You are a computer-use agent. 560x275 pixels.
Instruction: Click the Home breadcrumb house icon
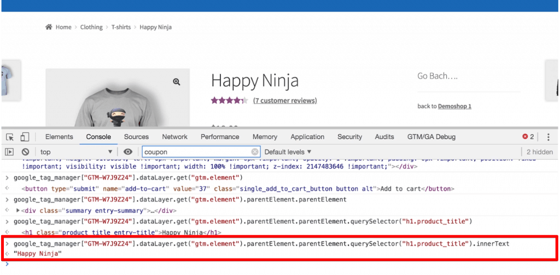point(49,27)
